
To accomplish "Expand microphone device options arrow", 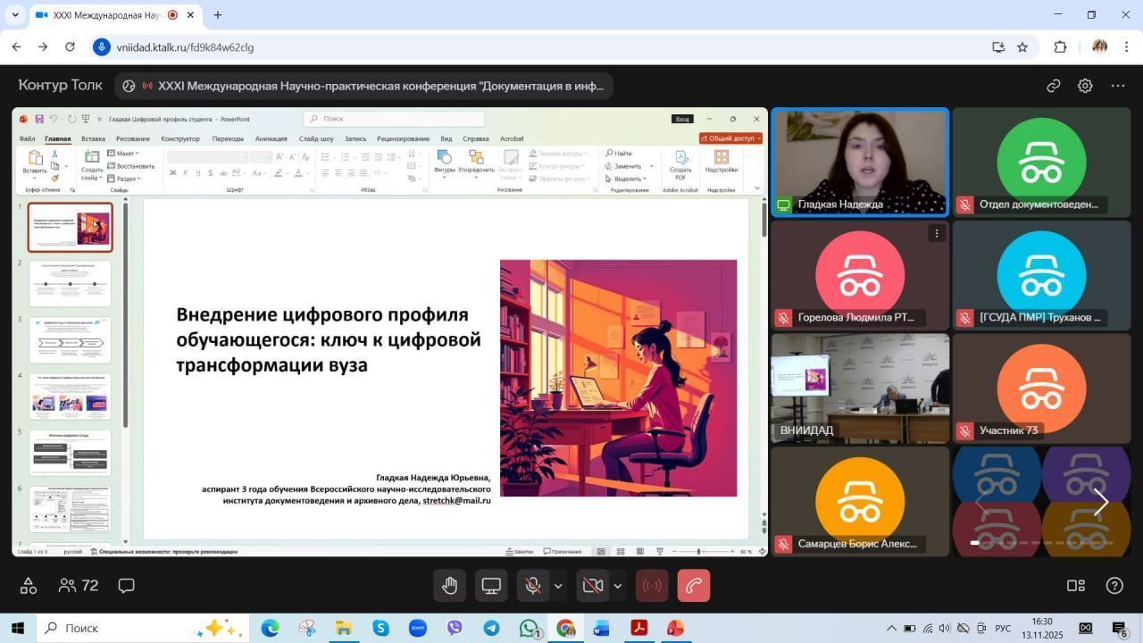I will (x=558, y=586).
